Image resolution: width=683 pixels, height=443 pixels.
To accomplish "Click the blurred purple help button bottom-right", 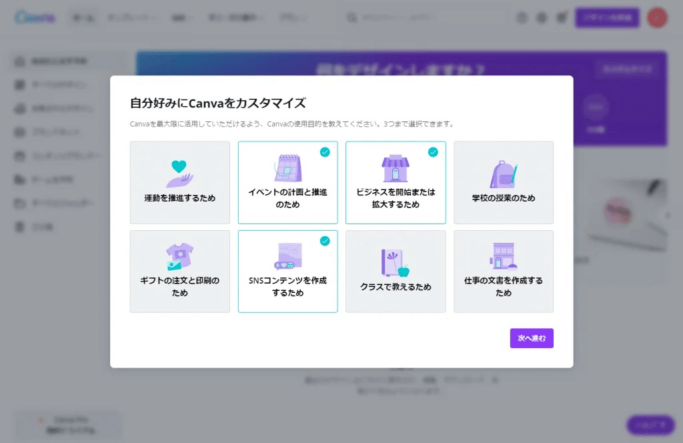I will coord(651,425).
